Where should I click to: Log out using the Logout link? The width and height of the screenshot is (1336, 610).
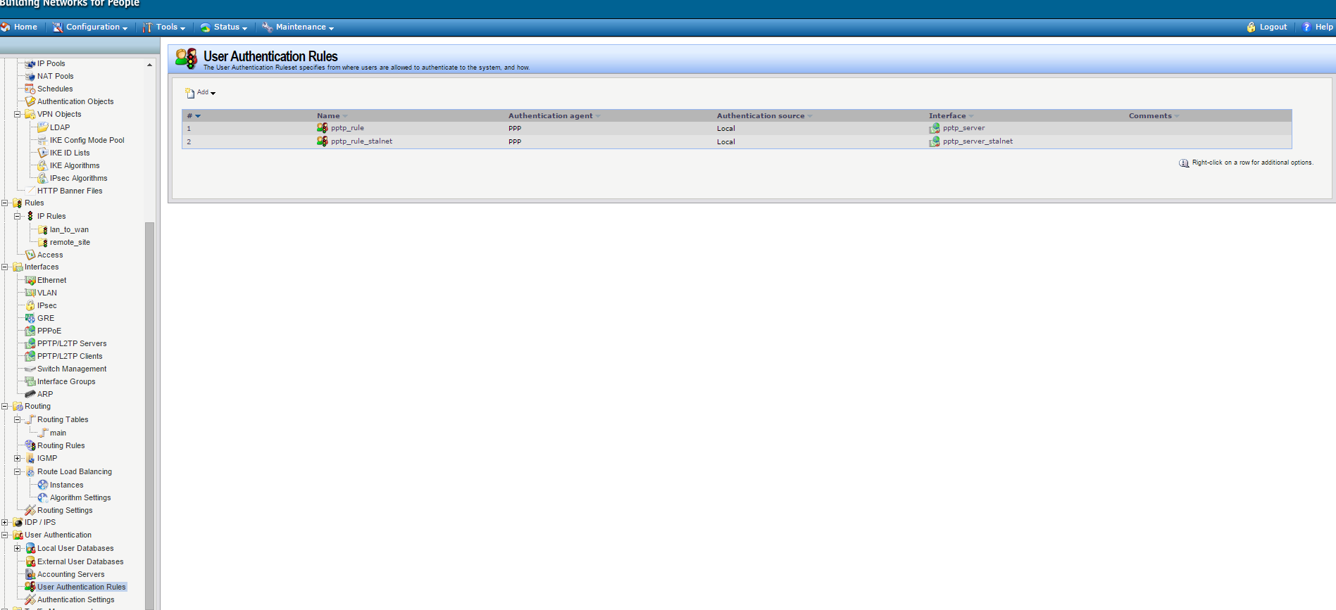[x=1267, y=27]
